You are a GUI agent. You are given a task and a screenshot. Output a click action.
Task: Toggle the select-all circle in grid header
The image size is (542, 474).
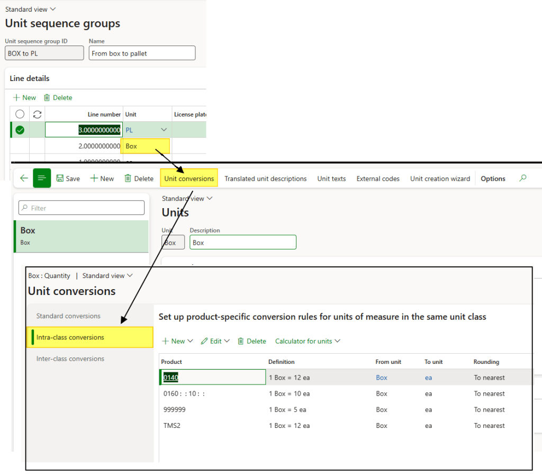(20, 114)
